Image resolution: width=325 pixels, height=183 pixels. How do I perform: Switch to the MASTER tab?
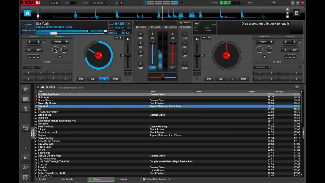tap(185, 27)
